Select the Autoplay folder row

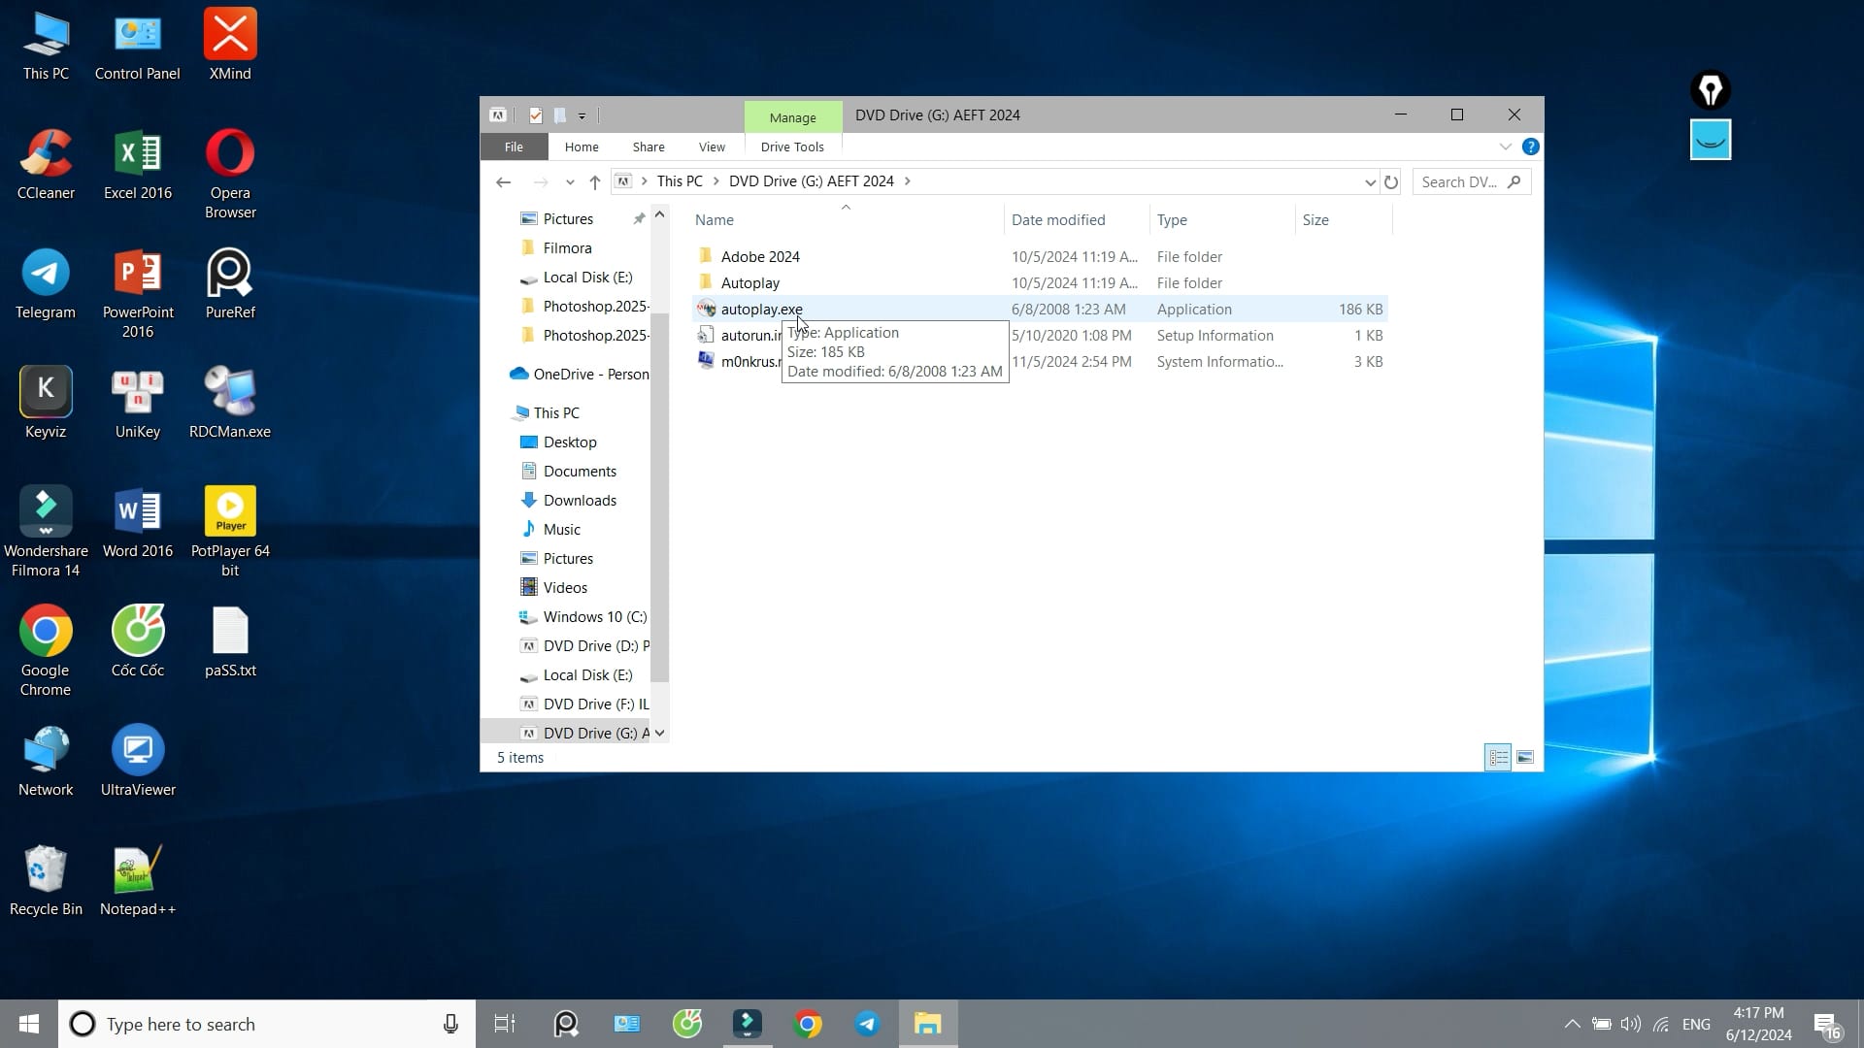1040,283
